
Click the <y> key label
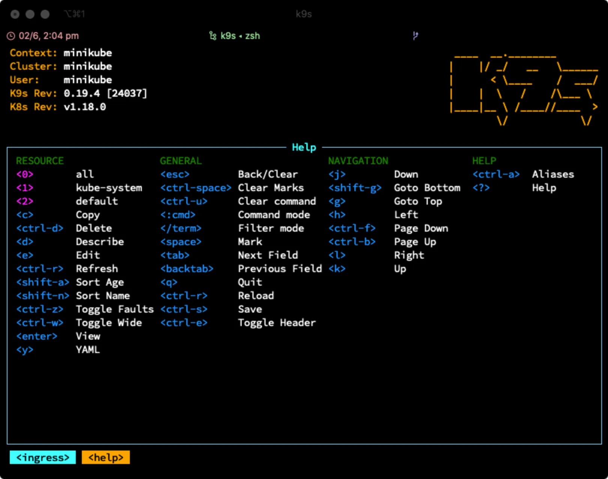point(25,350)
